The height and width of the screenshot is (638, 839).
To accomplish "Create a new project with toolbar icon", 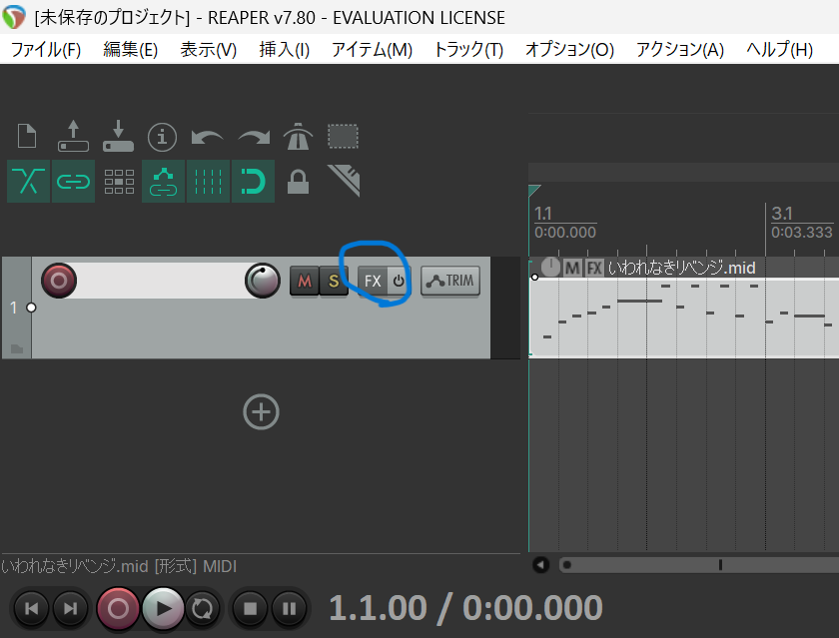I will (27, 136).
